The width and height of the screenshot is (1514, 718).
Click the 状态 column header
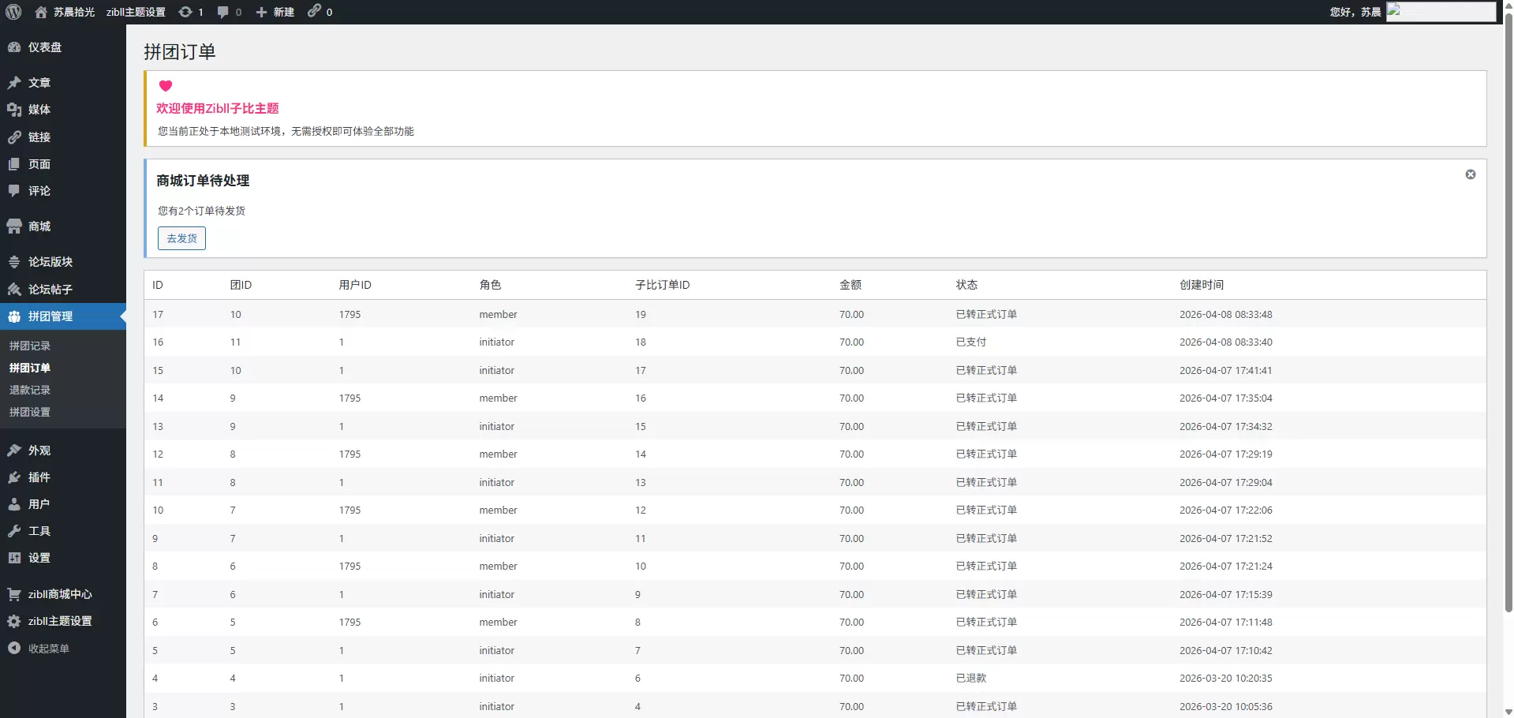coord(966,285)
